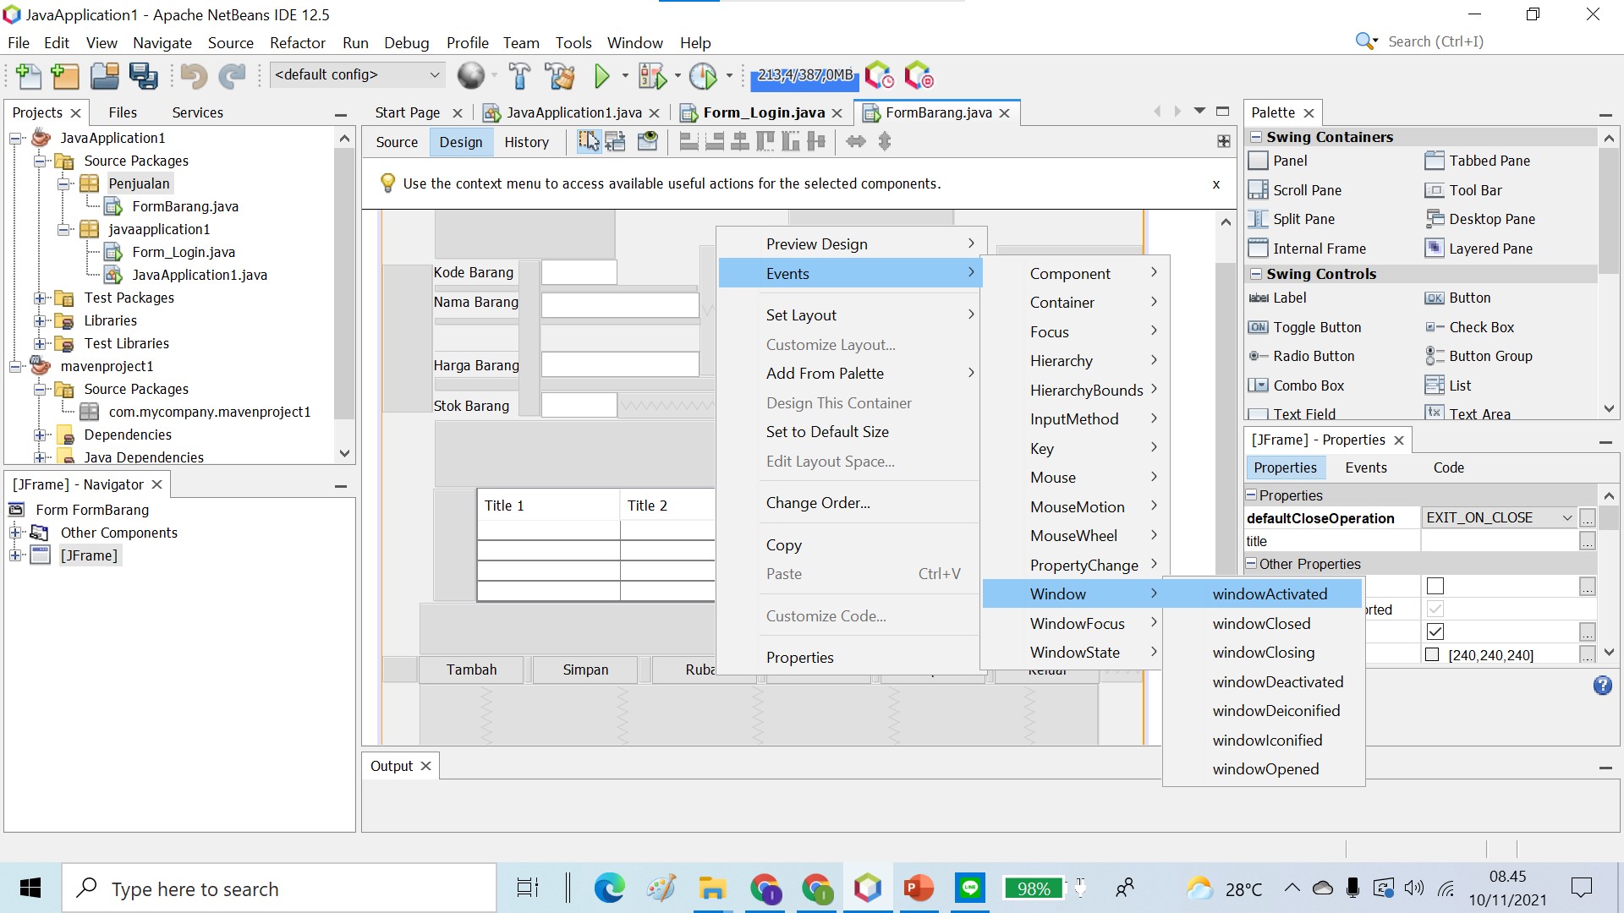The image size is (1624, 913).
Task: Click the Tambah button on the form
Action: [471, 669]
